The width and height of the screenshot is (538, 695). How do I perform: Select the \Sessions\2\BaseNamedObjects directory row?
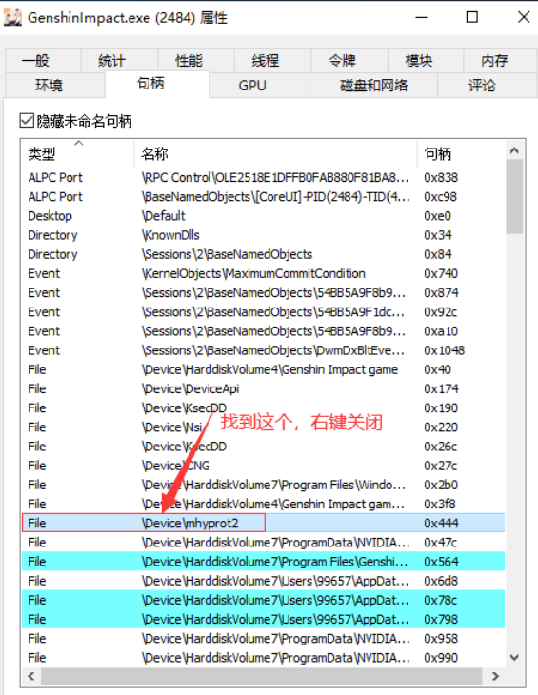click(263, 254)
